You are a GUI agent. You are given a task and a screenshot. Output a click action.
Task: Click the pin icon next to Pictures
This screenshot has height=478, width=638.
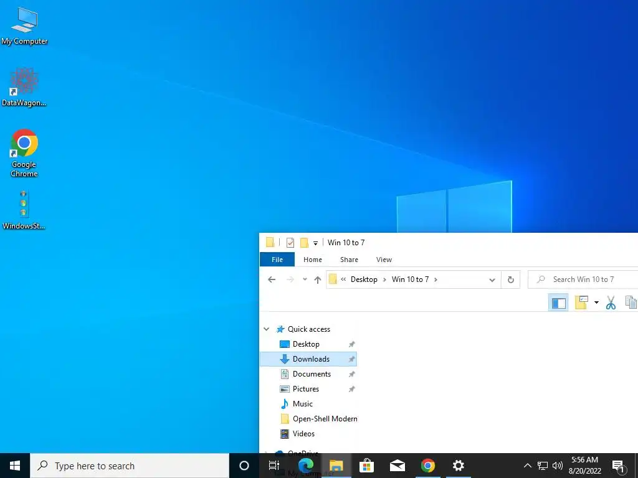(351, 390)
